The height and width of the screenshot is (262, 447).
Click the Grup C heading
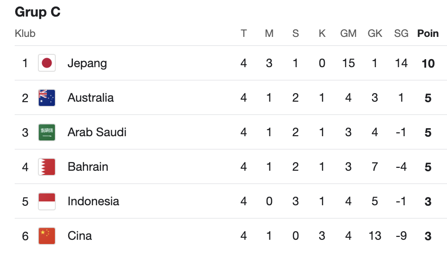(37, 12)
